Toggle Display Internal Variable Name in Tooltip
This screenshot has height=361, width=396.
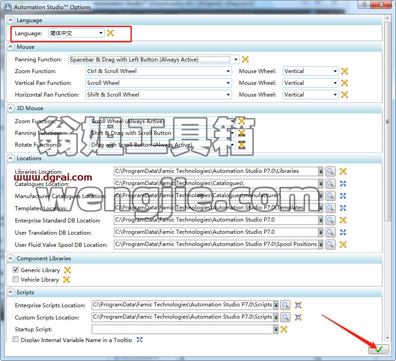[x=16, y=339]
